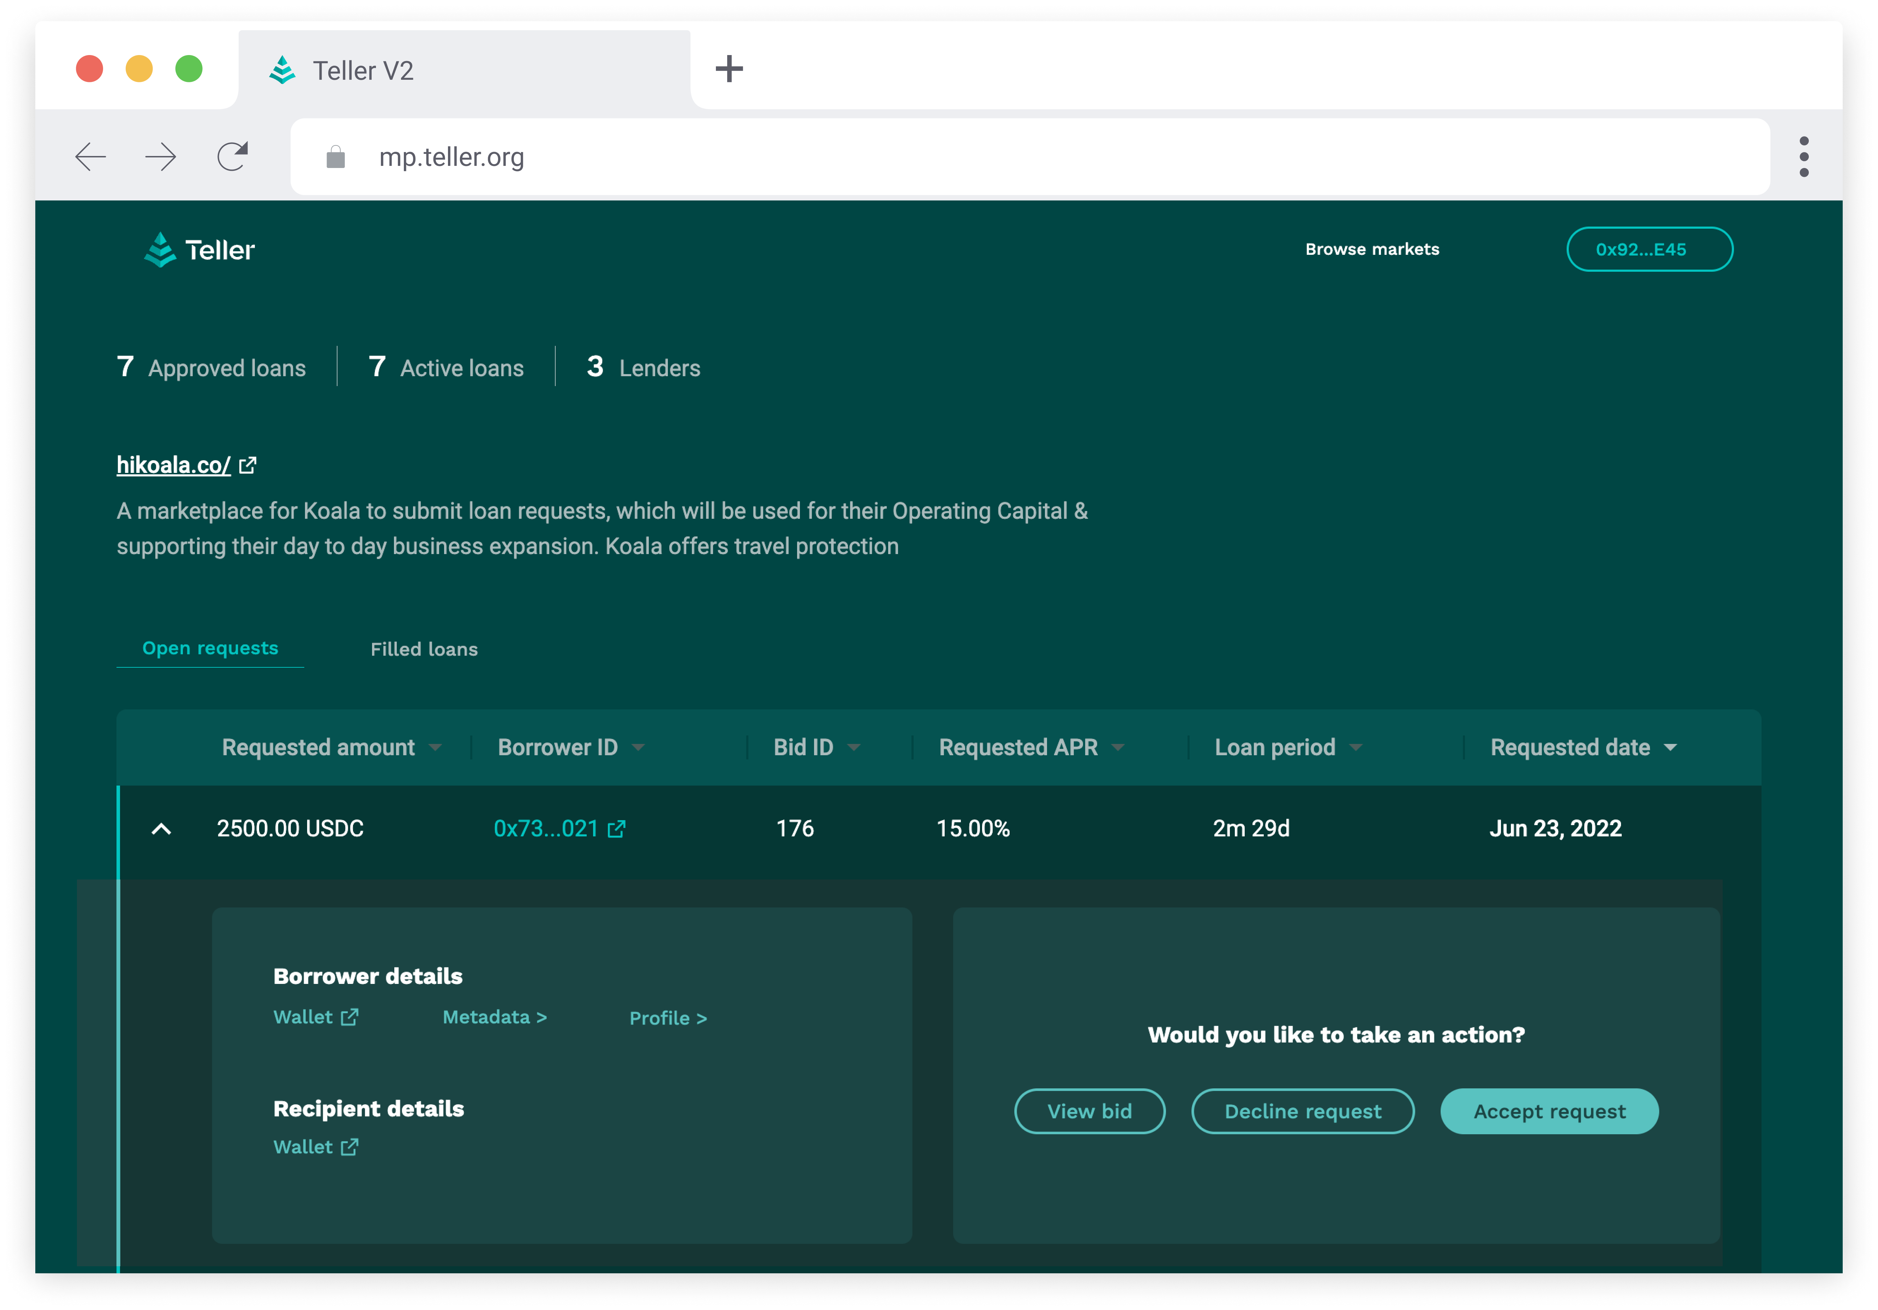
Task: Click the mp.teller.org address bar
Action: (1031, 157)
